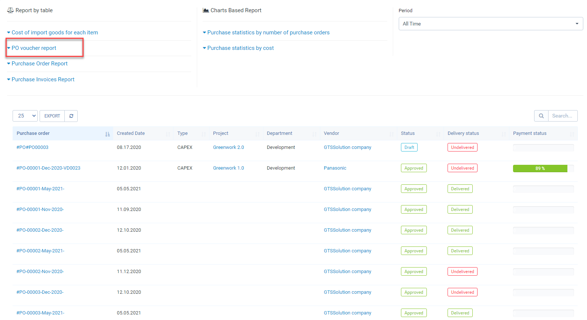
Task: Click sort arrows on Payment status column
Action: [x=572, y=134]
